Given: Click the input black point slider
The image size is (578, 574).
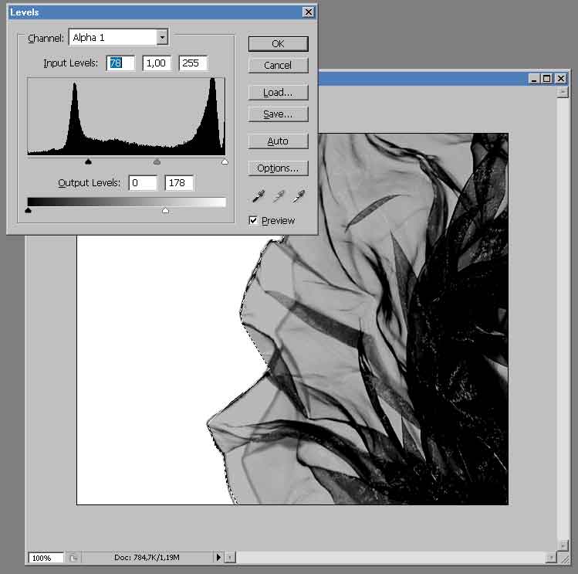Looking at the screenshot, I should (88, 161).
